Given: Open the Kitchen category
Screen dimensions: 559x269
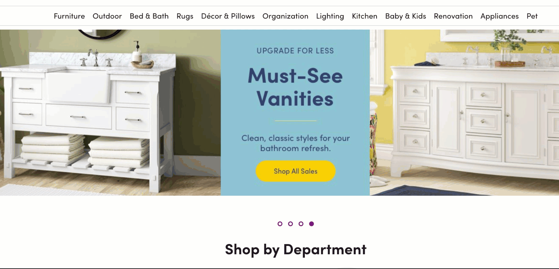Looking at the screenshot, I should point(365,16).
